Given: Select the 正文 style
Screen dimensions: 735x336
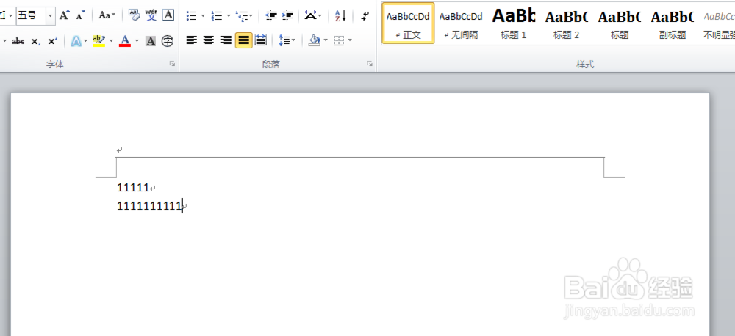Looking at the screenshot, I should point(408,23).
